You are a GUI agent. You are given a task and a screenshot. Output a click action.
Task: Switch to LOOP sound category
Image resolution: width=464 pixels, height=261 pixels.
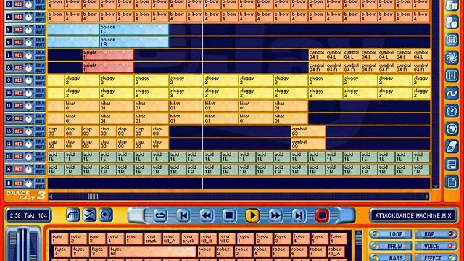click(x=390, y=234)
